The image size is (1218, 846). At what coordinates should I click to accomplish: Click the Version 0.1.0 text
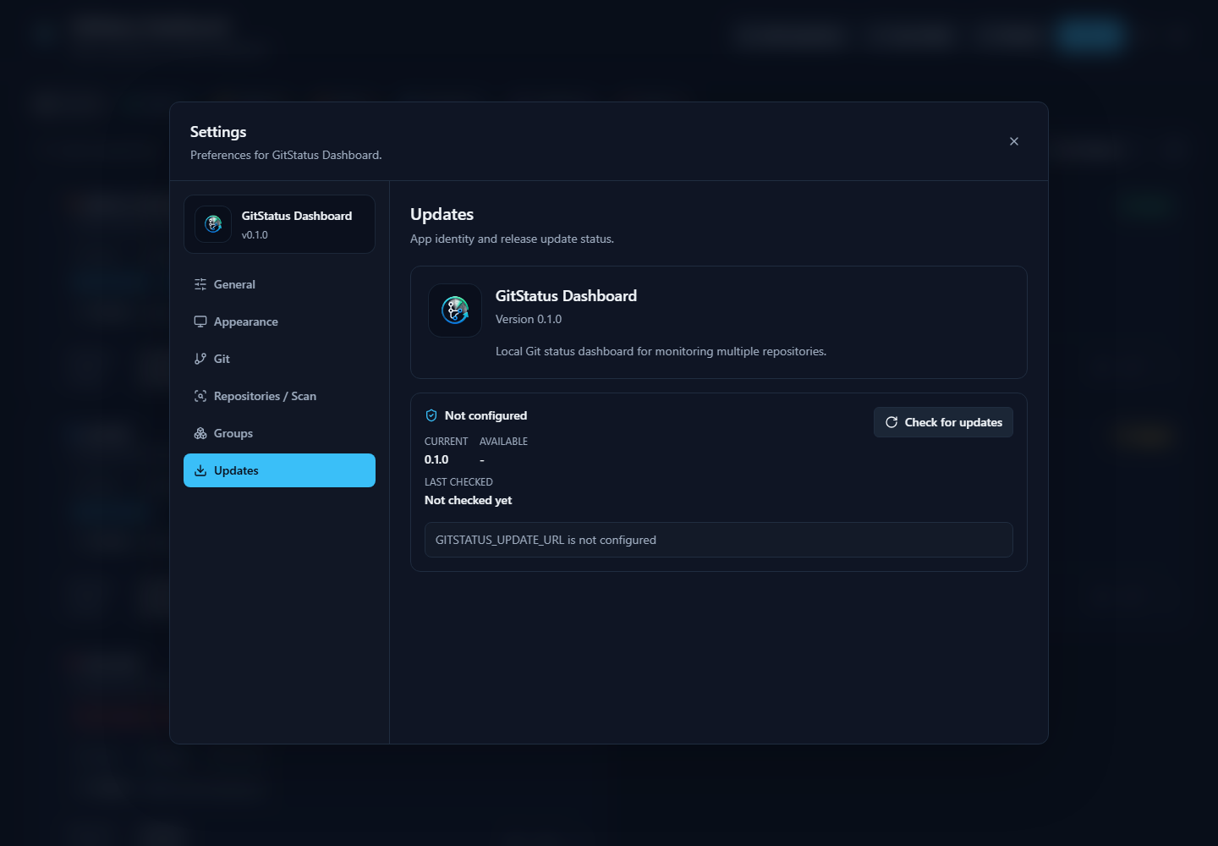529,319
